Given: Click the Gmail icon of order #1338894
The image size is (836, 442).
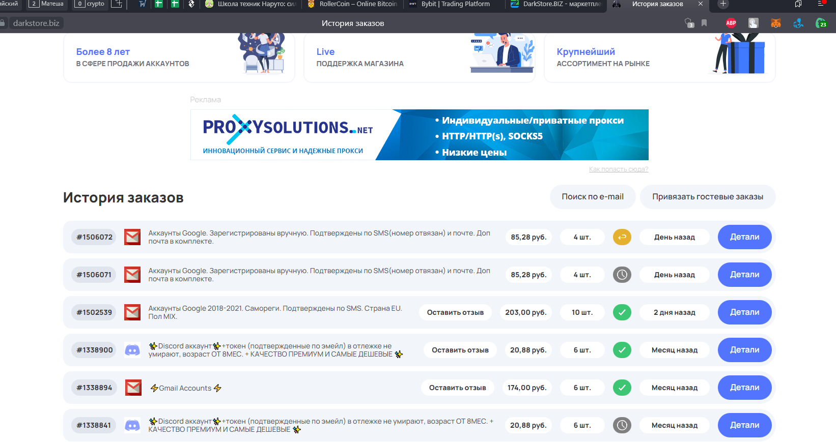Looking at the screenshot, I should point(133,388).
